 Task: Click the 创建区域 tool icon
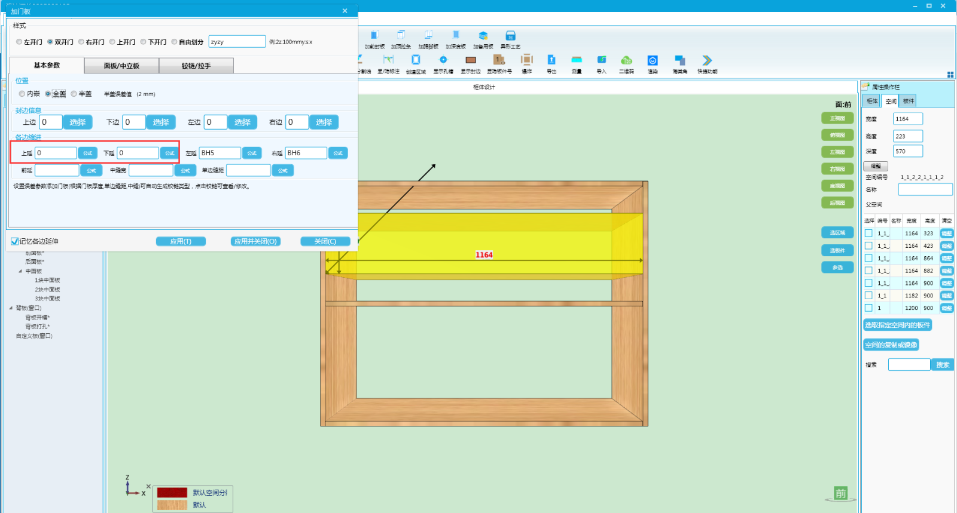pyautogui.click(x=416, y=60)
